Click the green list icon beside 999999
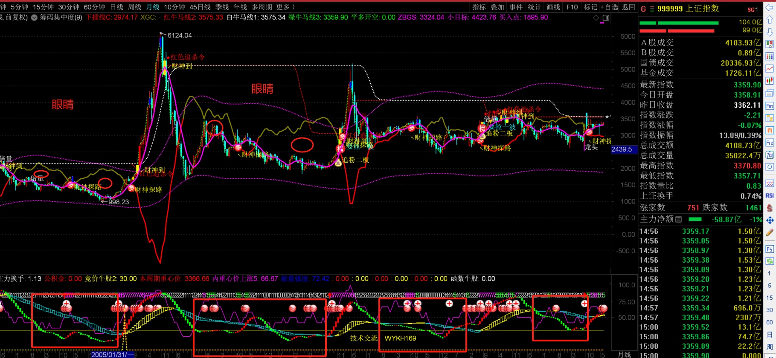776x358 pixels. tap(652, 9)
